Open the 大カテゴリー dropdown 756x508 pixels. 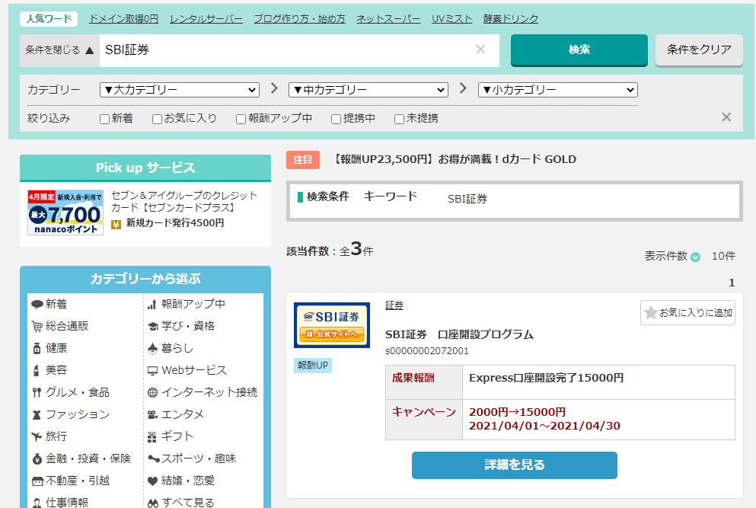pos(180,90)
